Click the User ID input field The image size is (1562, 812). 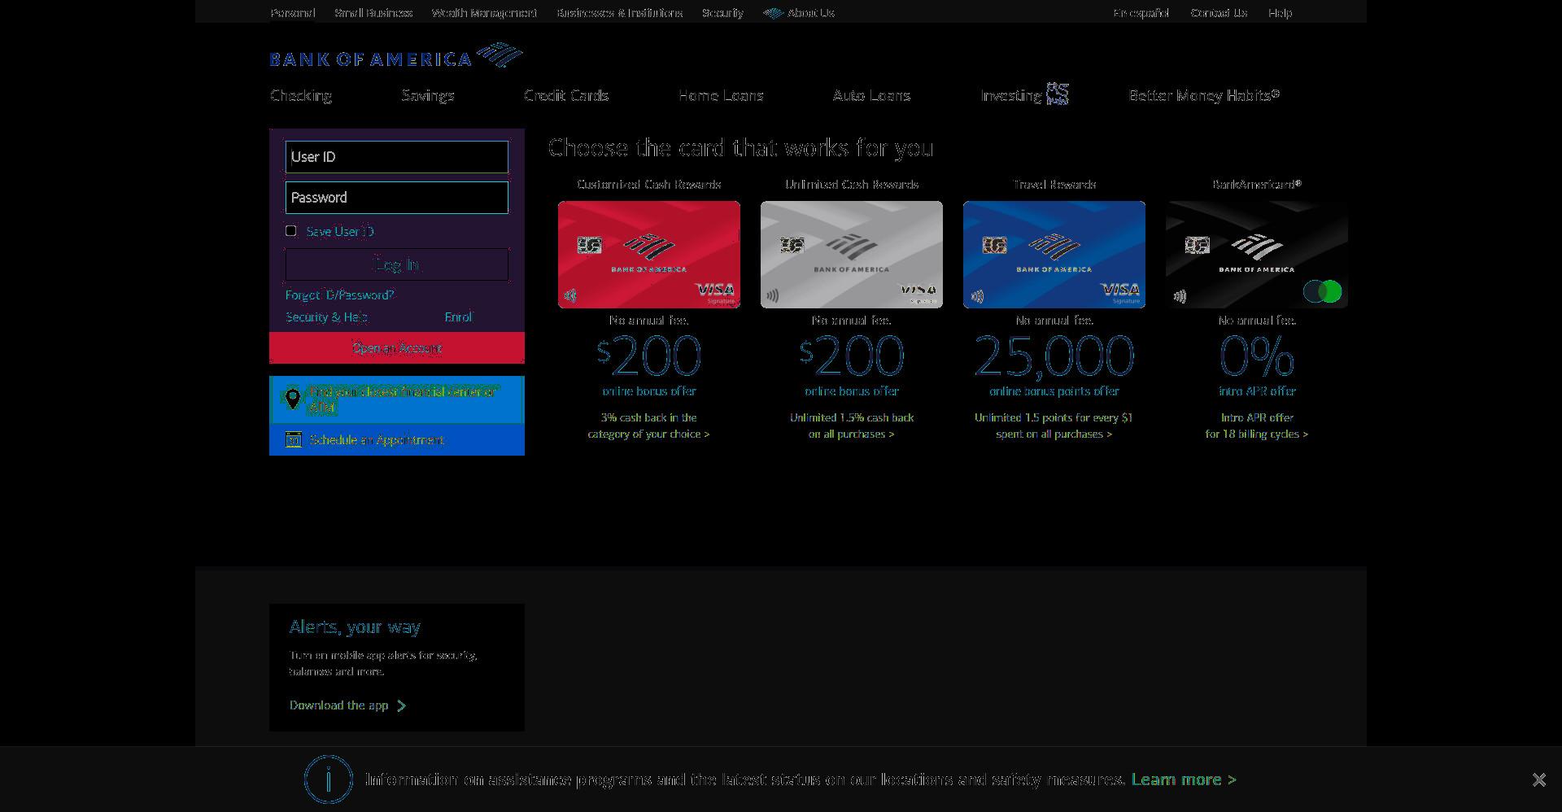pos(397,157)
